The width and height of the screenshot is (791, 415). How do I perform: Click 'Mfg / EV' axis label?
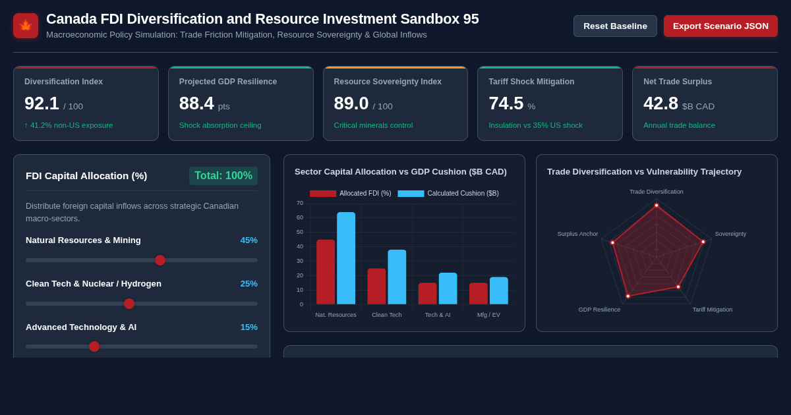click(x=488, y=315)
